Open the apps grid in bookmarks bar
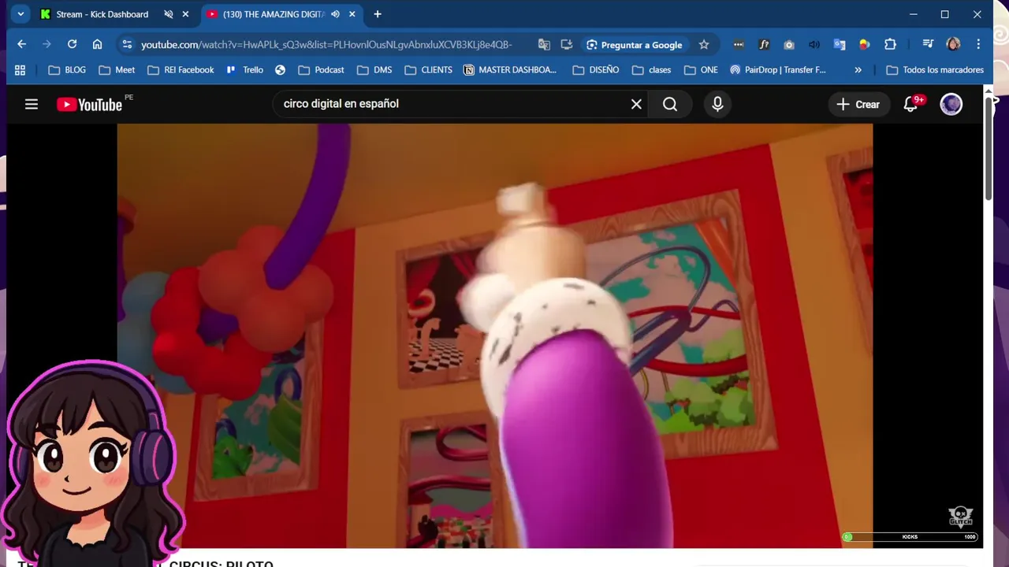Screen dimensions: 1009x567 [20, 70]
